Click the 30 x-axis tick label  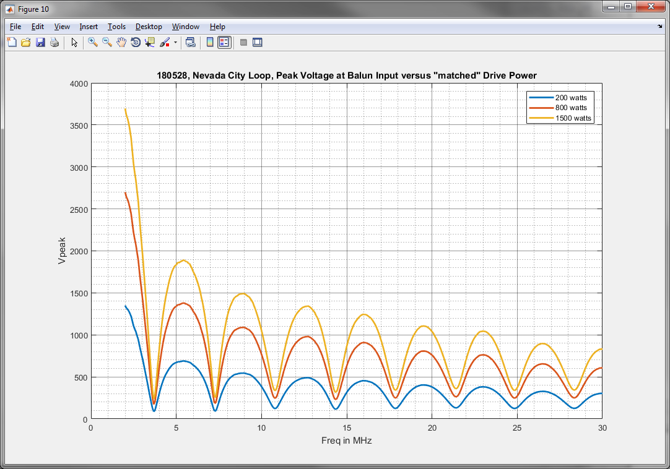(602, 428)
